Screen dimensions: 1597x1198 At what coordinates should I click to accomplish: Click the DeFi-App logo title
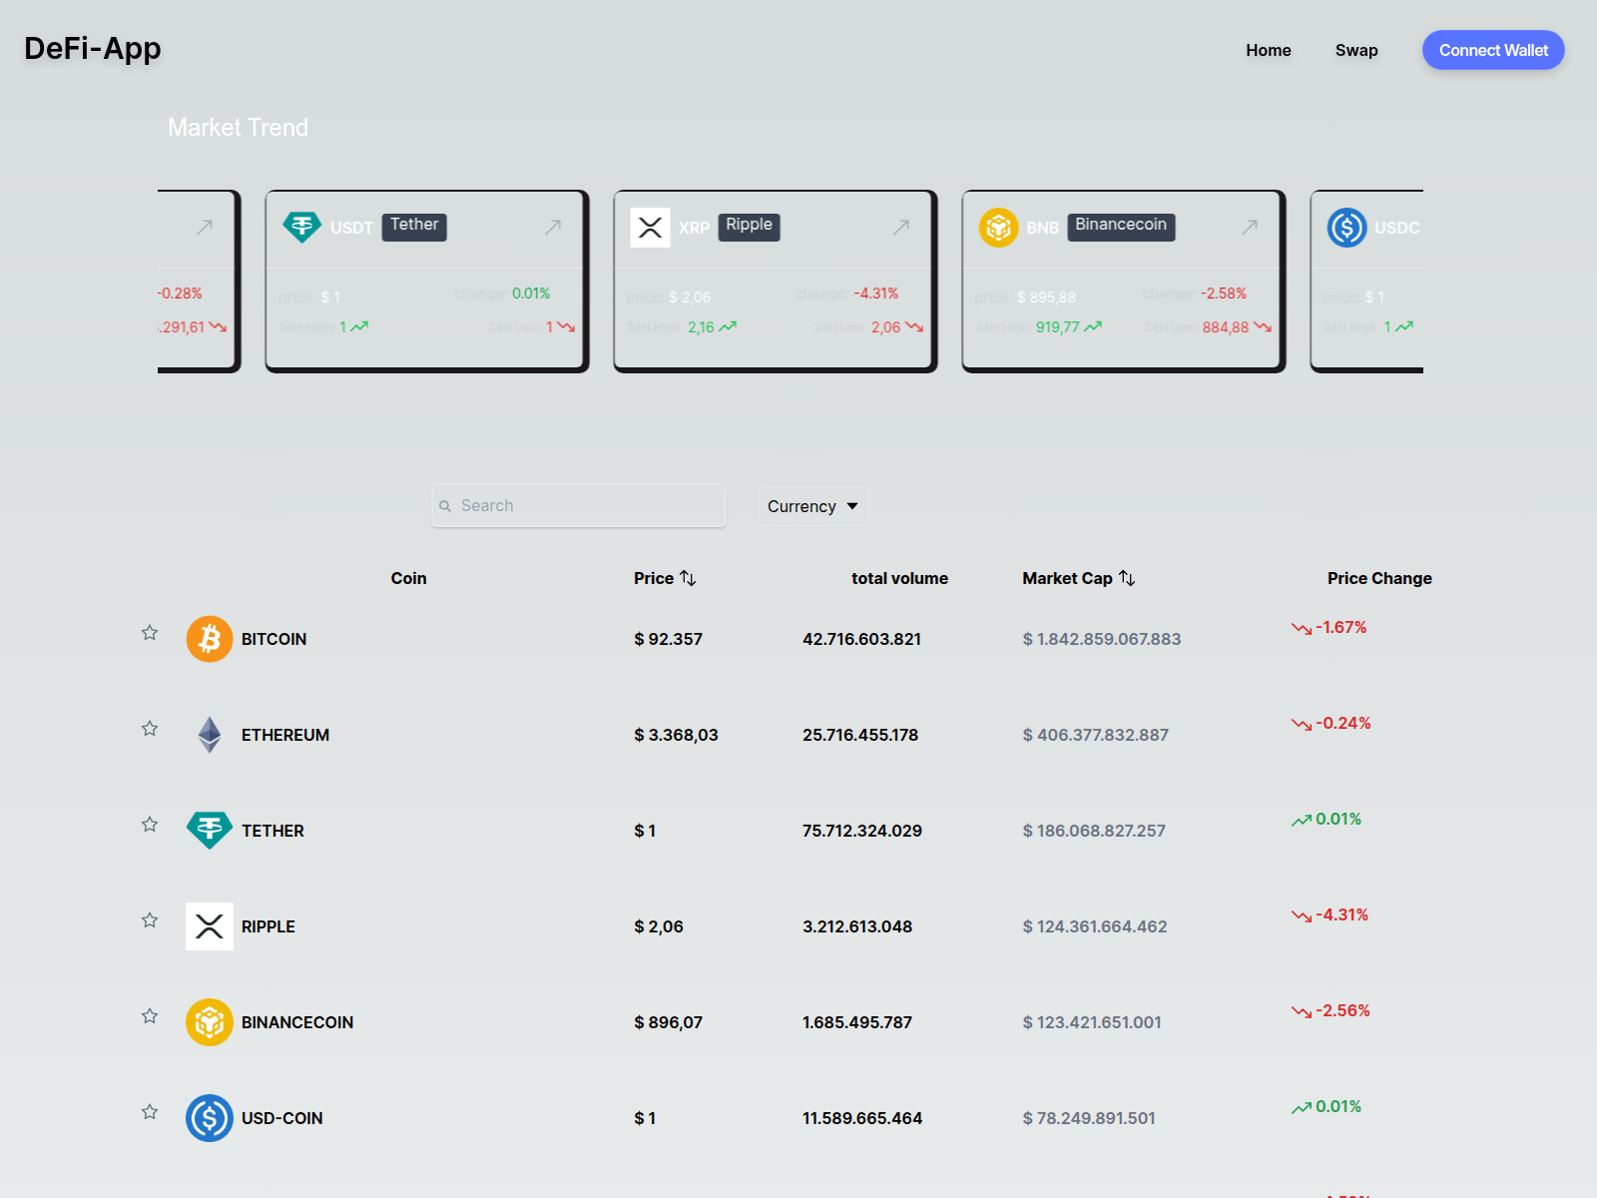click(x=93, y=48)
